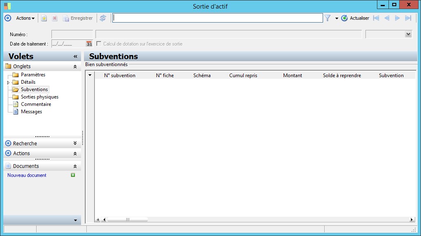
Task: Click the Nouveau document link
Action: click(27, 175)
